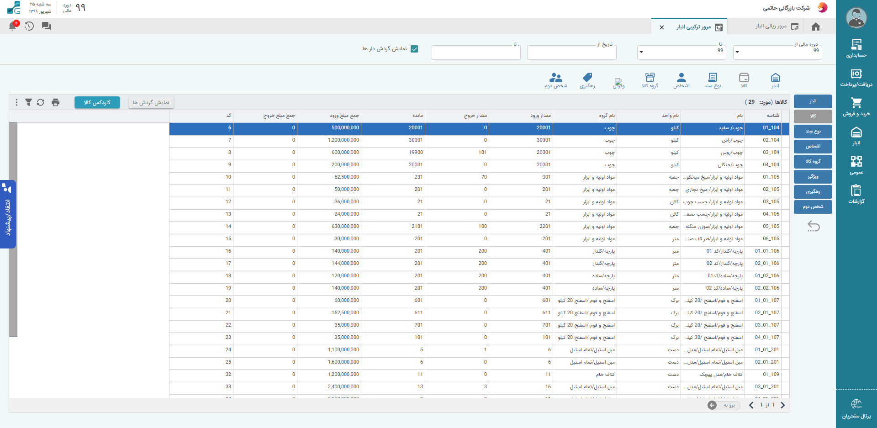
Task: Refresh the goods table
Action: [x=41, y=102]
